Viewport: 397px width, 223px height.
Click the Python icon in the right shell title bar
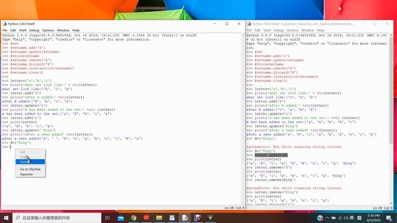[x=249, y=24]
